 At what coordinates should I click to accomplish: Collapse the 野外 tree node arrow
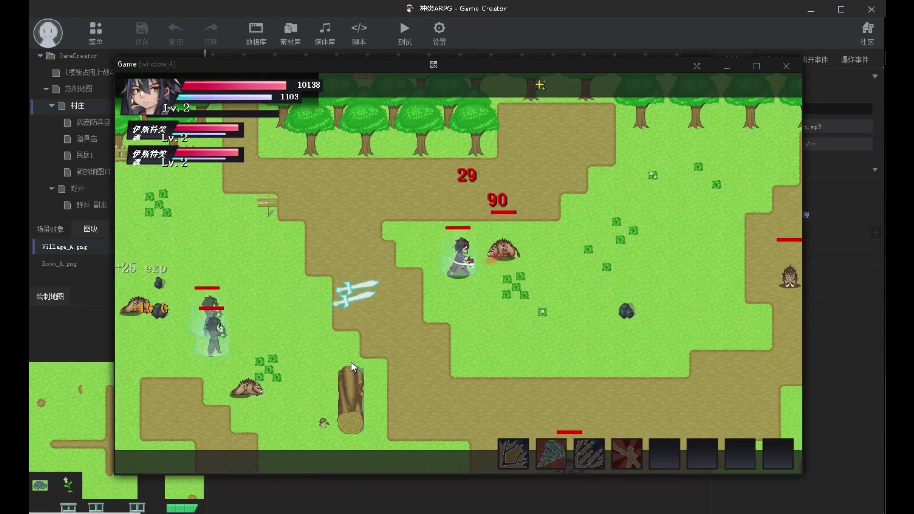pyautogui.click(x=51, y=188)
